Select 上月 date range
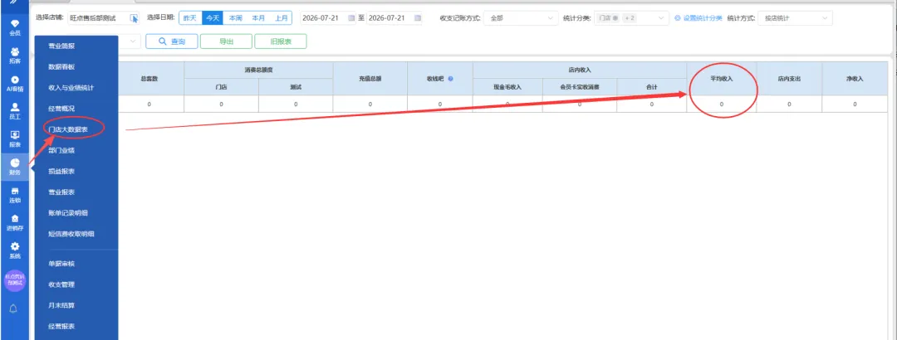Image resolution: width=897 pixels, height=340 pixels. [281, 18]
